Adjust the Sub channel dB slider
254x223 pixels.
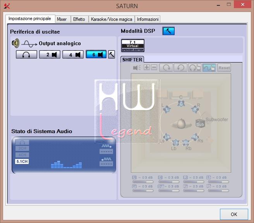pos(169,191)
